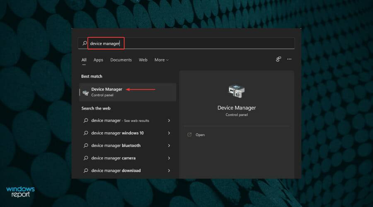Switch to the All filter tab

pyautogui.click(x=84, y=60)
